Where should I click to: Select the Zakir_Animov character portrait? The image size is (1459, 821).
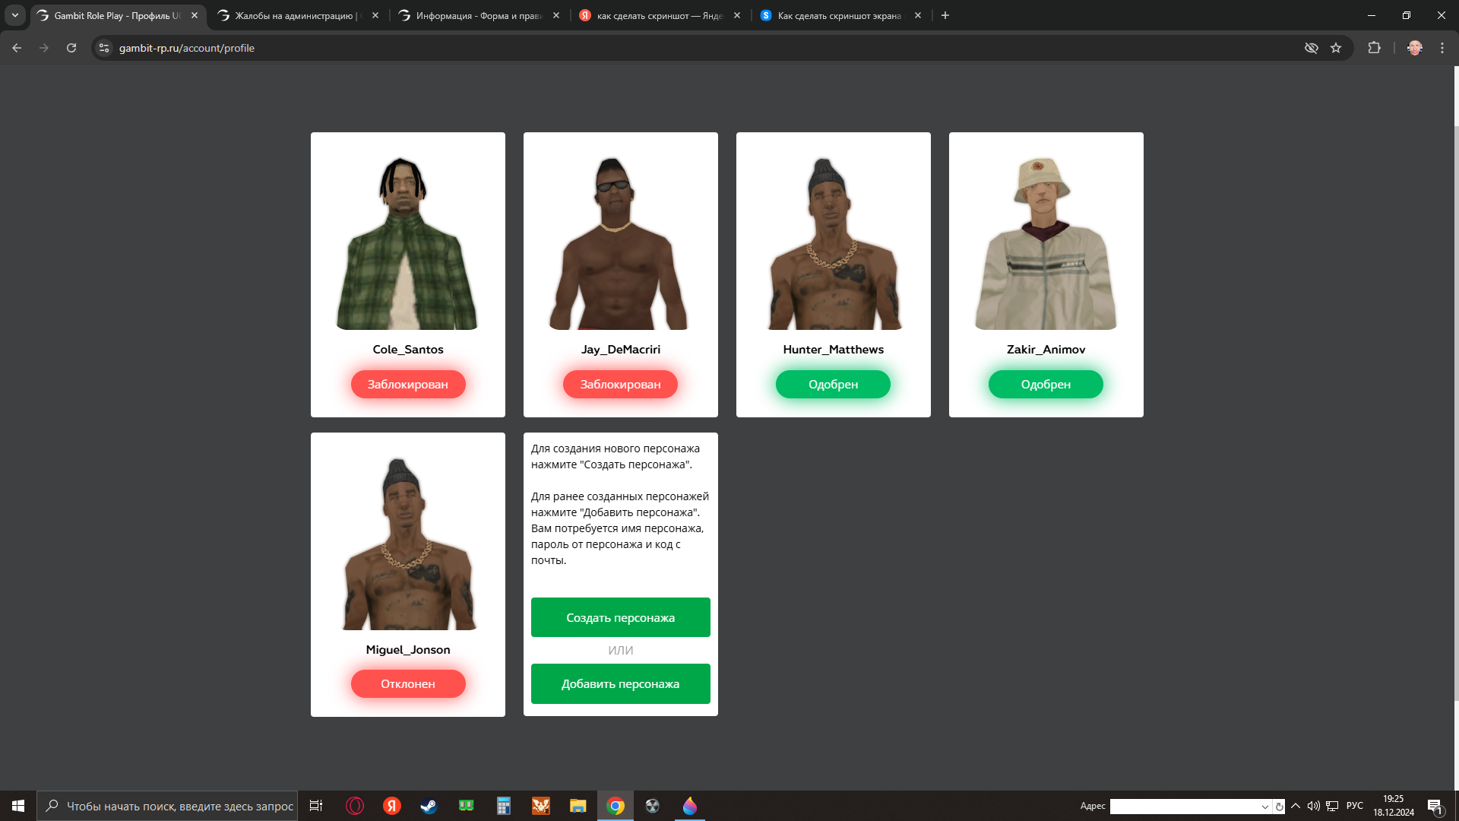click(x=1046, y=243)
